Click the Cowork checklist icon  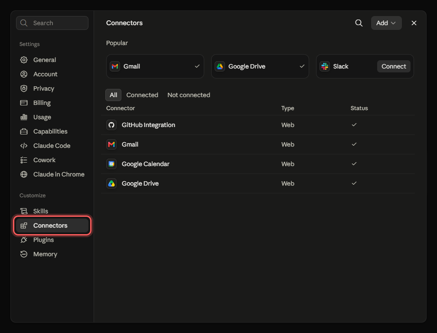point(24,160)
